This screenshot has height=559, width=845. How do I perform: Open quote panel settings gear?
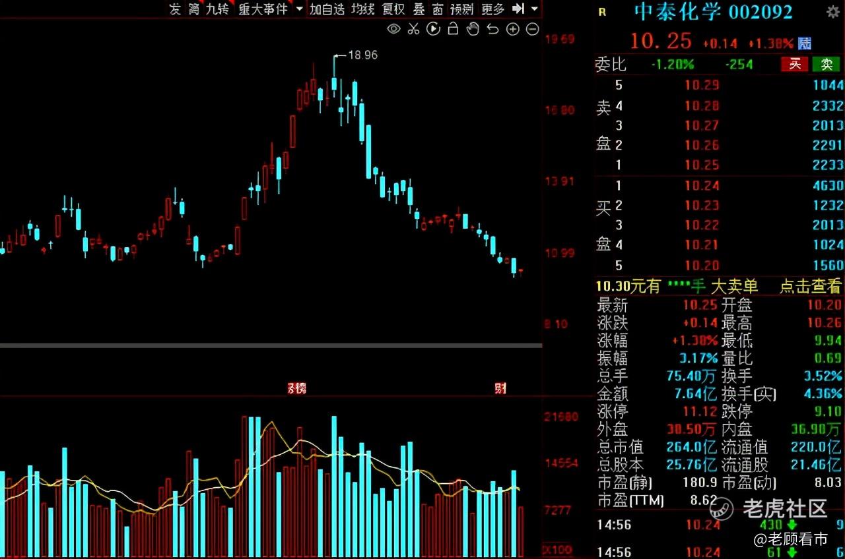point(832,11)
